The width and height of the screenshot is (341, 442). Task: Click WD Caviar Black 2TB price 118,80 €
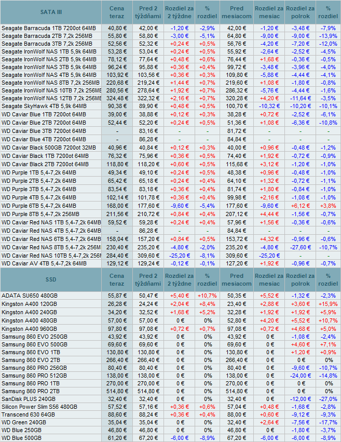point(117,164)
